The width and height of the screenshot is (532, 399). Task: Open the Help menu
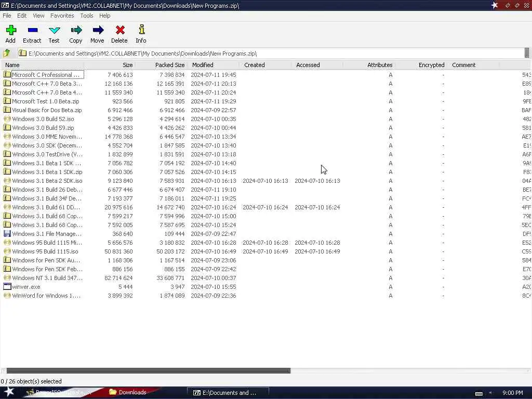(x=104, y=16)
